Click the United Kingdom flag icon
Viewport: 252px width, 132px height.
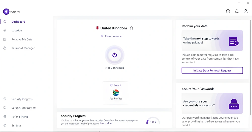coord(97,28)
